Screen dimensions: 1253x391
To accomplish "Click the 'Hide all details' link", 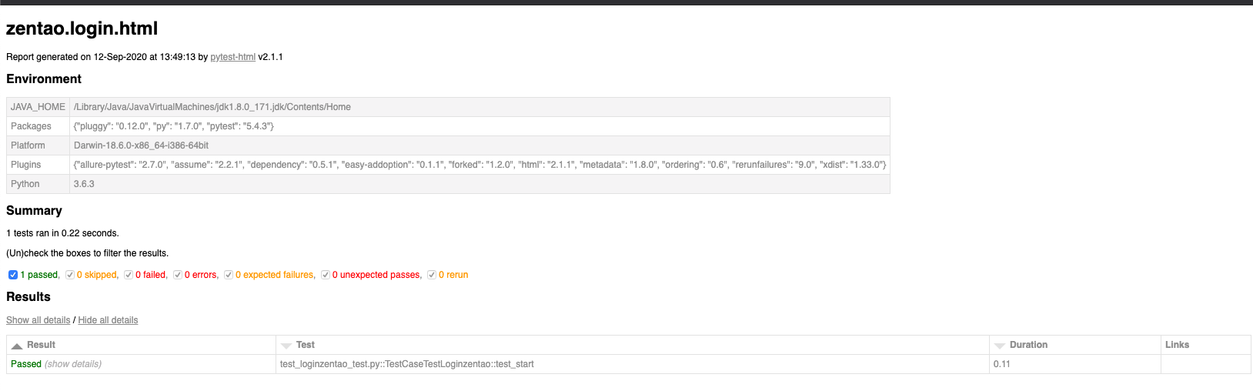I will (x=108, y=320).
